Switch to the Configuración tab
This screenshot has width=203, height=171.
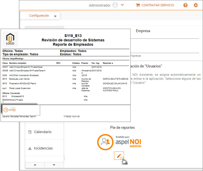point(39,16)
